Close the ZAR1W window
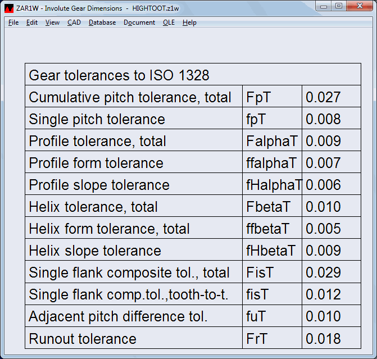The width and height of the screenshot is (377, 359). (x=360, y=6)
